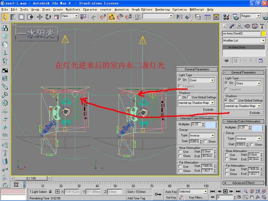268x201 pixels.
Task: Open the MAXScript menu
Action: [197, 9]
